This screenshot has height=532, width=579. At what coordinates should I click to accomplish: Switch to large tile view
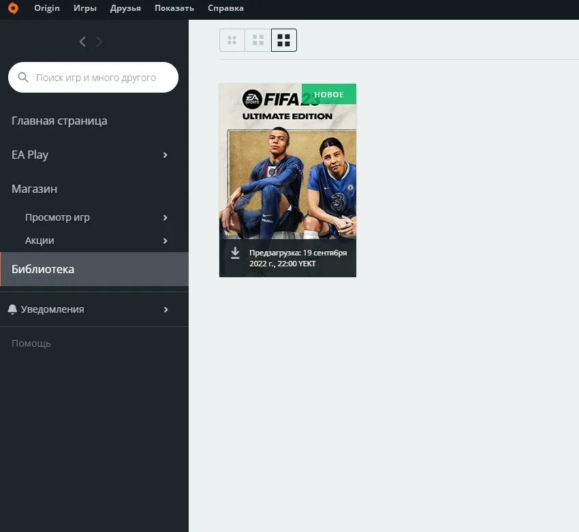283,40
